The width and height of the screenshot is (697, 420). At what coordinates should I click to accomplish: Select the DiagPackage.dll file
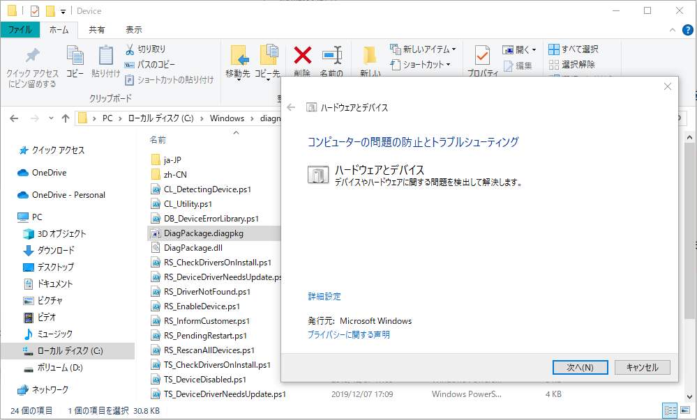pos(193,248)
